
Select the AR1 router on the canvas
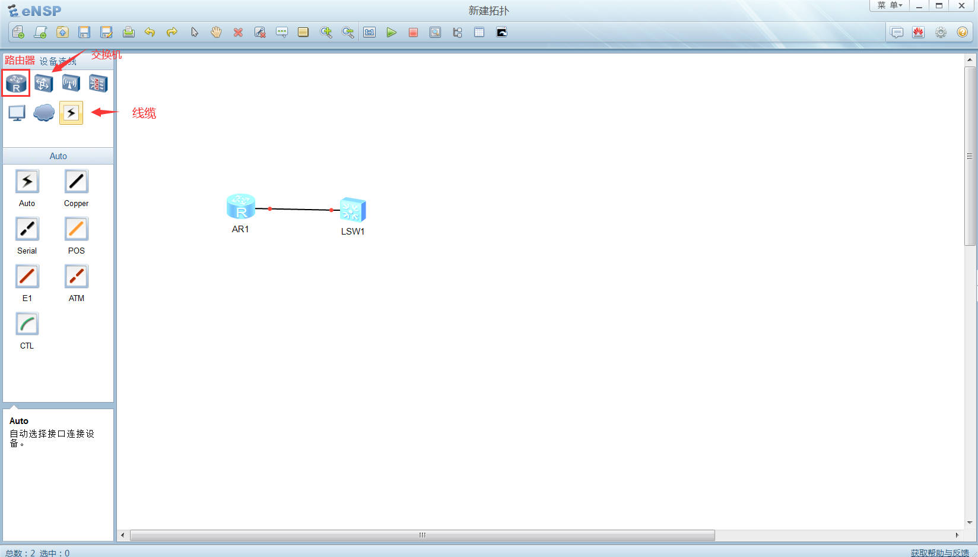[241, 207]
